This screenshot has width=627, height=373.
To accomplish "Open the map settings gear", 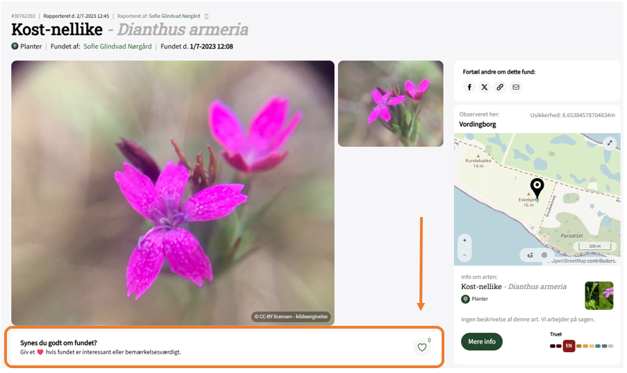I will coord(544,255).
